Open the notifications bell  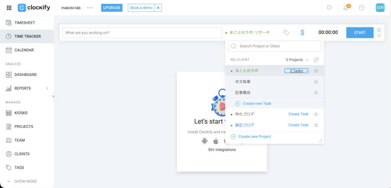[x=346, y=8]
